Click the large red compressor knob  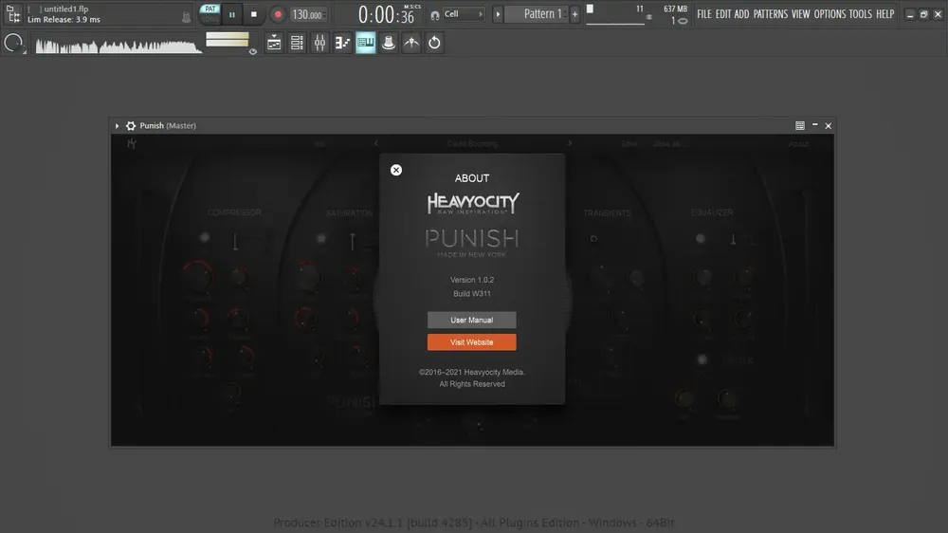[198, 277]
